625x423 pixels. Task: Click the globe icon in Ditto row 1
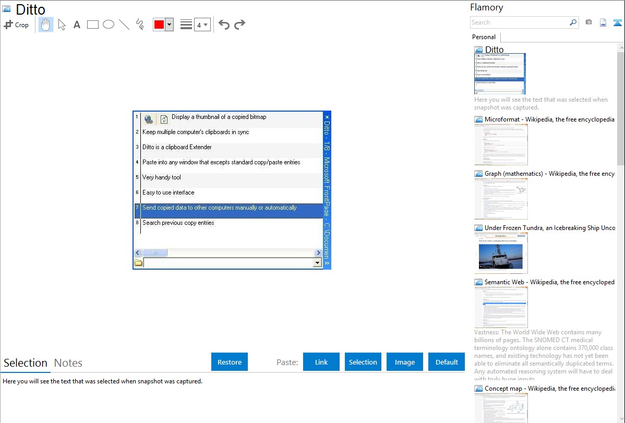[x=148, y=119]
